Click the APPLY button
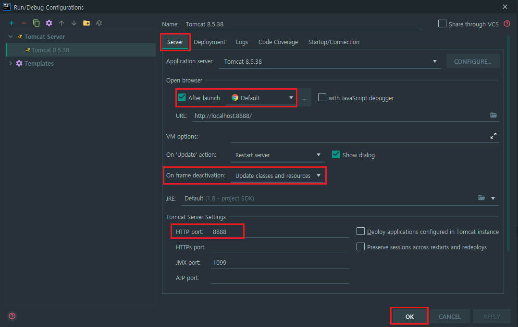The image size is (518, 327). (x=492, y=316)
